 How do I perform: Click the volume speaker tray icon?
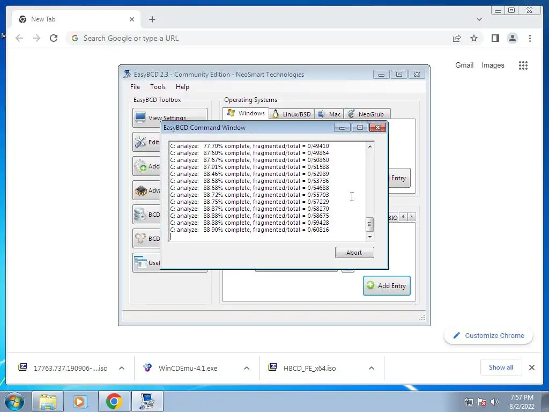tap(495, 402)
